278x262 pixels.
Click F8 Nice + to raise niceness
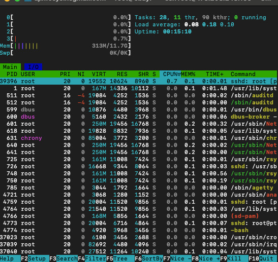(x=206, y=258)
